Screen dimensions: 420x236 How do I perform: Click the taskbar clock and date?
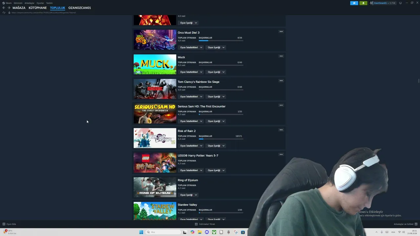(x=412, y=232)
